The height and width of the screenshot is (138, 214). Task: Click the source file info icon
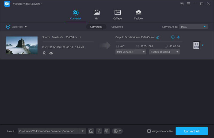point(80,37)
